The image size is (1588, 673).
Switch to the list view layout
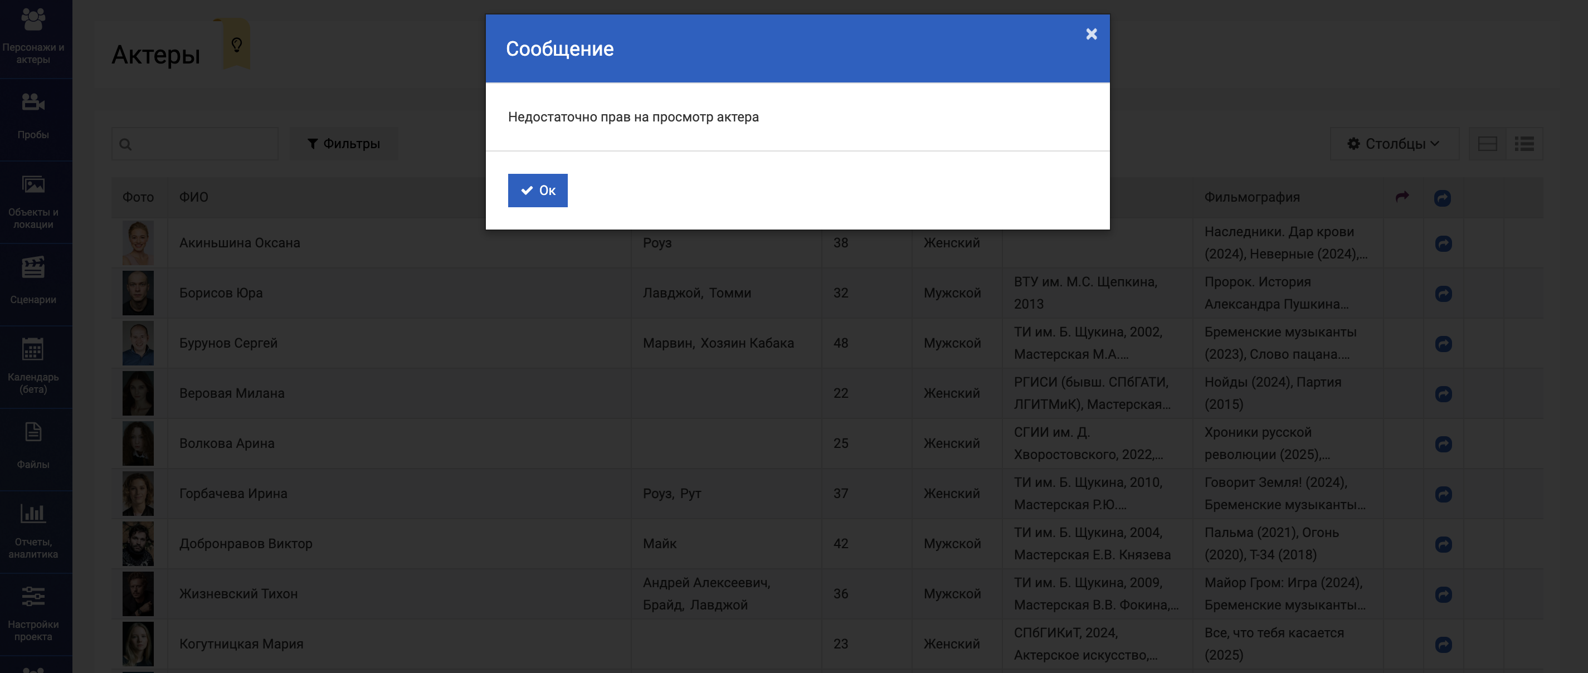(x=1524, y=144)
